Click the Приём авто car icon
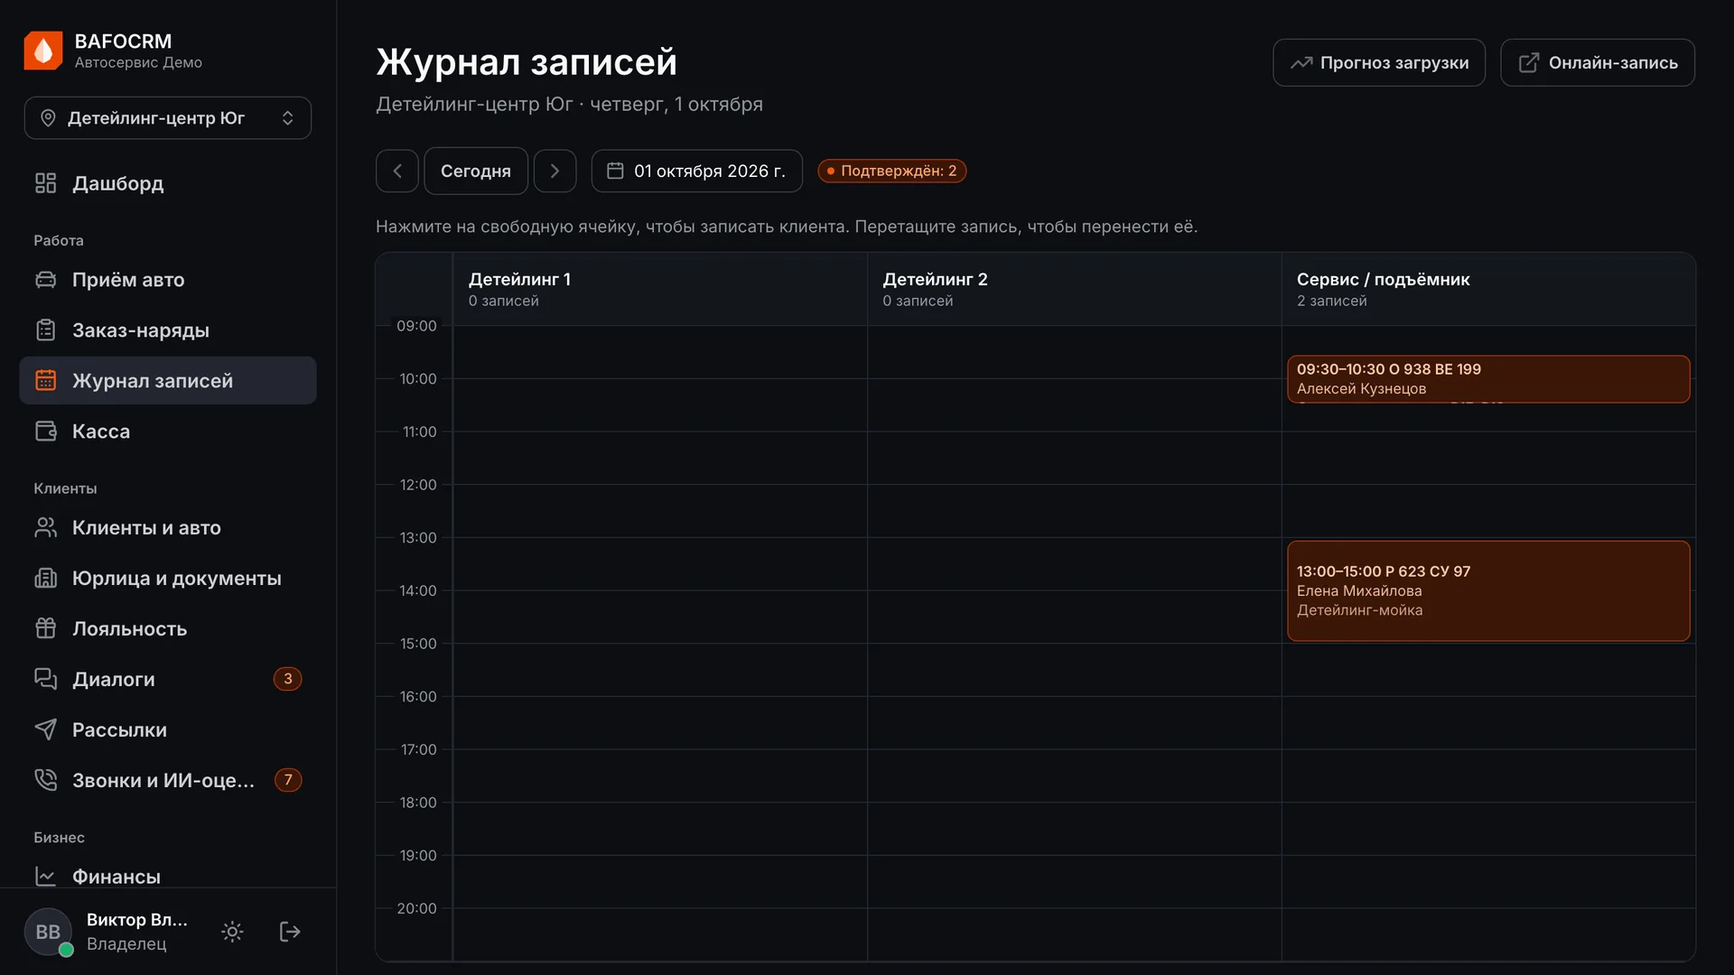 [46, 280]
